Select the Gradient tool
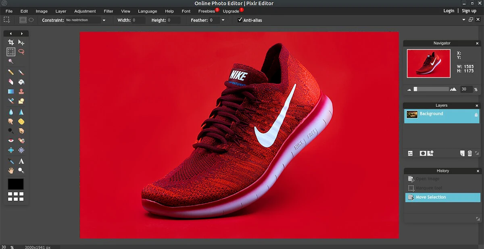Viewport: 484px width, 249px height. pos(11,91)
